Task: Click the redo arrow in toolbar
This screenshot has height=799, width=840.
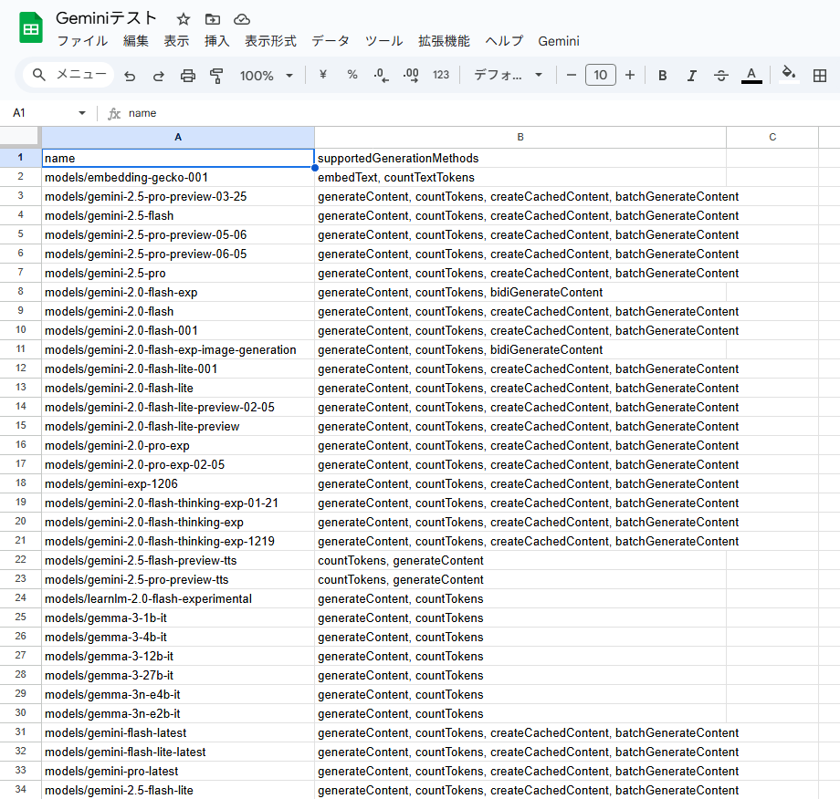Action: (159, 76)
